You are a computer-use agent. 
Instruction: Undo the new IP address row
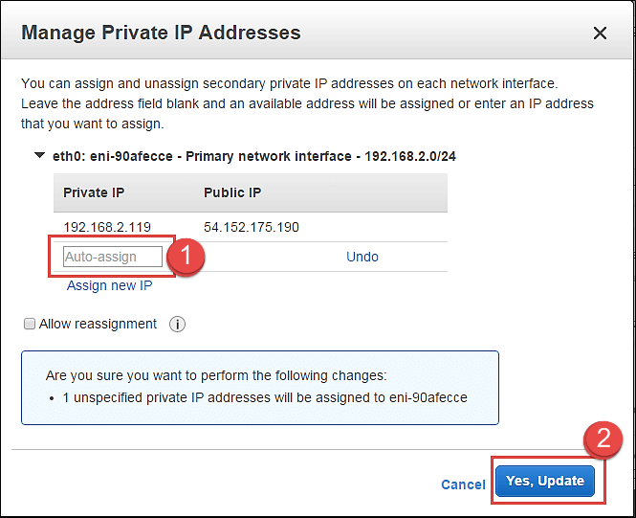tap(362, 257)
